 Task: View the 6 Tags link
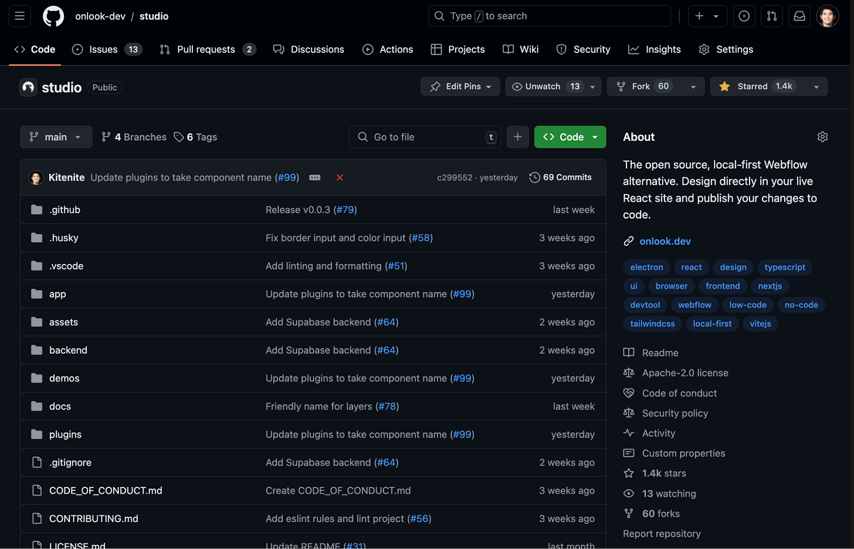[195, 137]
